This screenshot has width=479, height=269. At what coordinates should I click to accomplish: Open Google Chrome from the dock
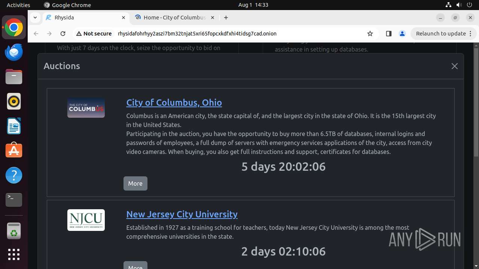pyautogui.click(x=14, y=28)
